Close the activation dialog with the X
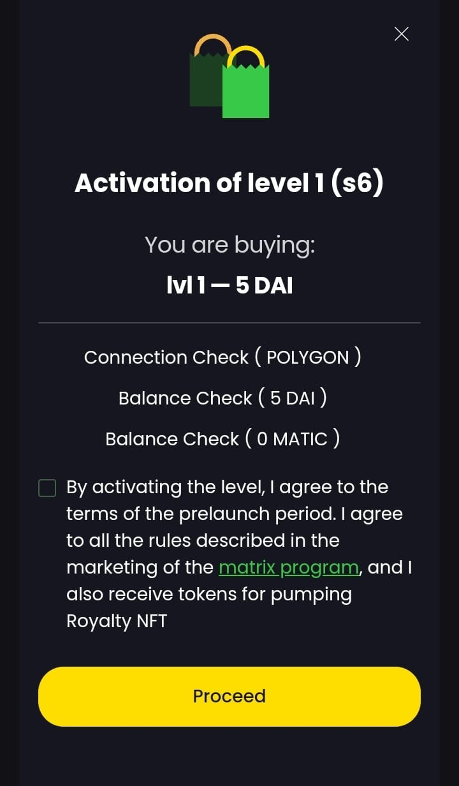Image resolution: width=459 pixels, height=786 pixels. 402,34
